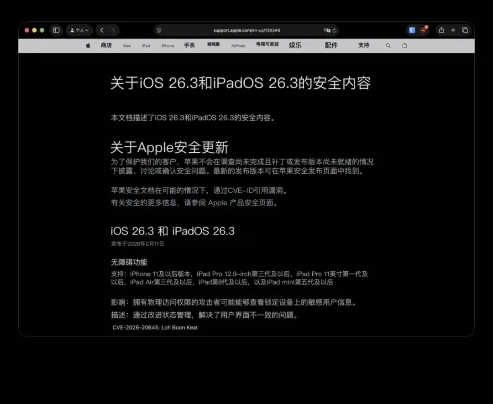This screenshot has height=404, width=493.
Task: Click the 影响 description line
Action: [234, 302]
